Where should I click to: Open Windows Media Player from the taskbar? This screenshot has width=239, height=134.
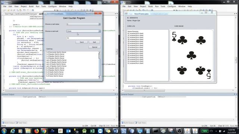pos(20,131)
